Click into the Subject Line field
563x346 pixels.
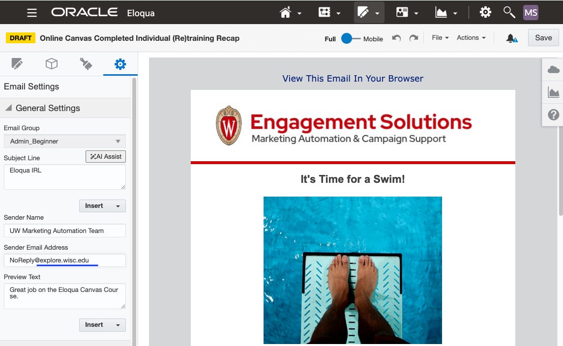point(64,177)
